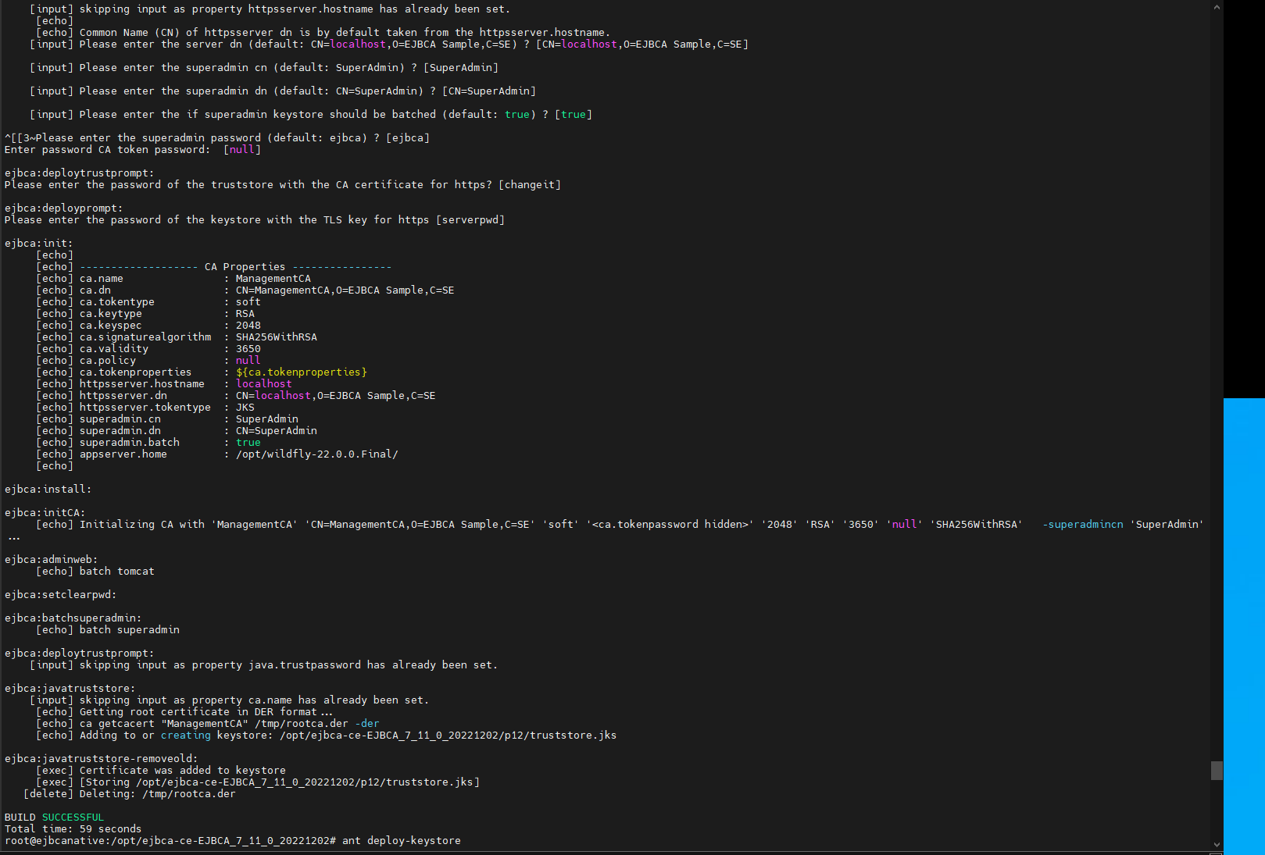Click the '${ca.tokenproperties}' yellow value

pos(302,372)
